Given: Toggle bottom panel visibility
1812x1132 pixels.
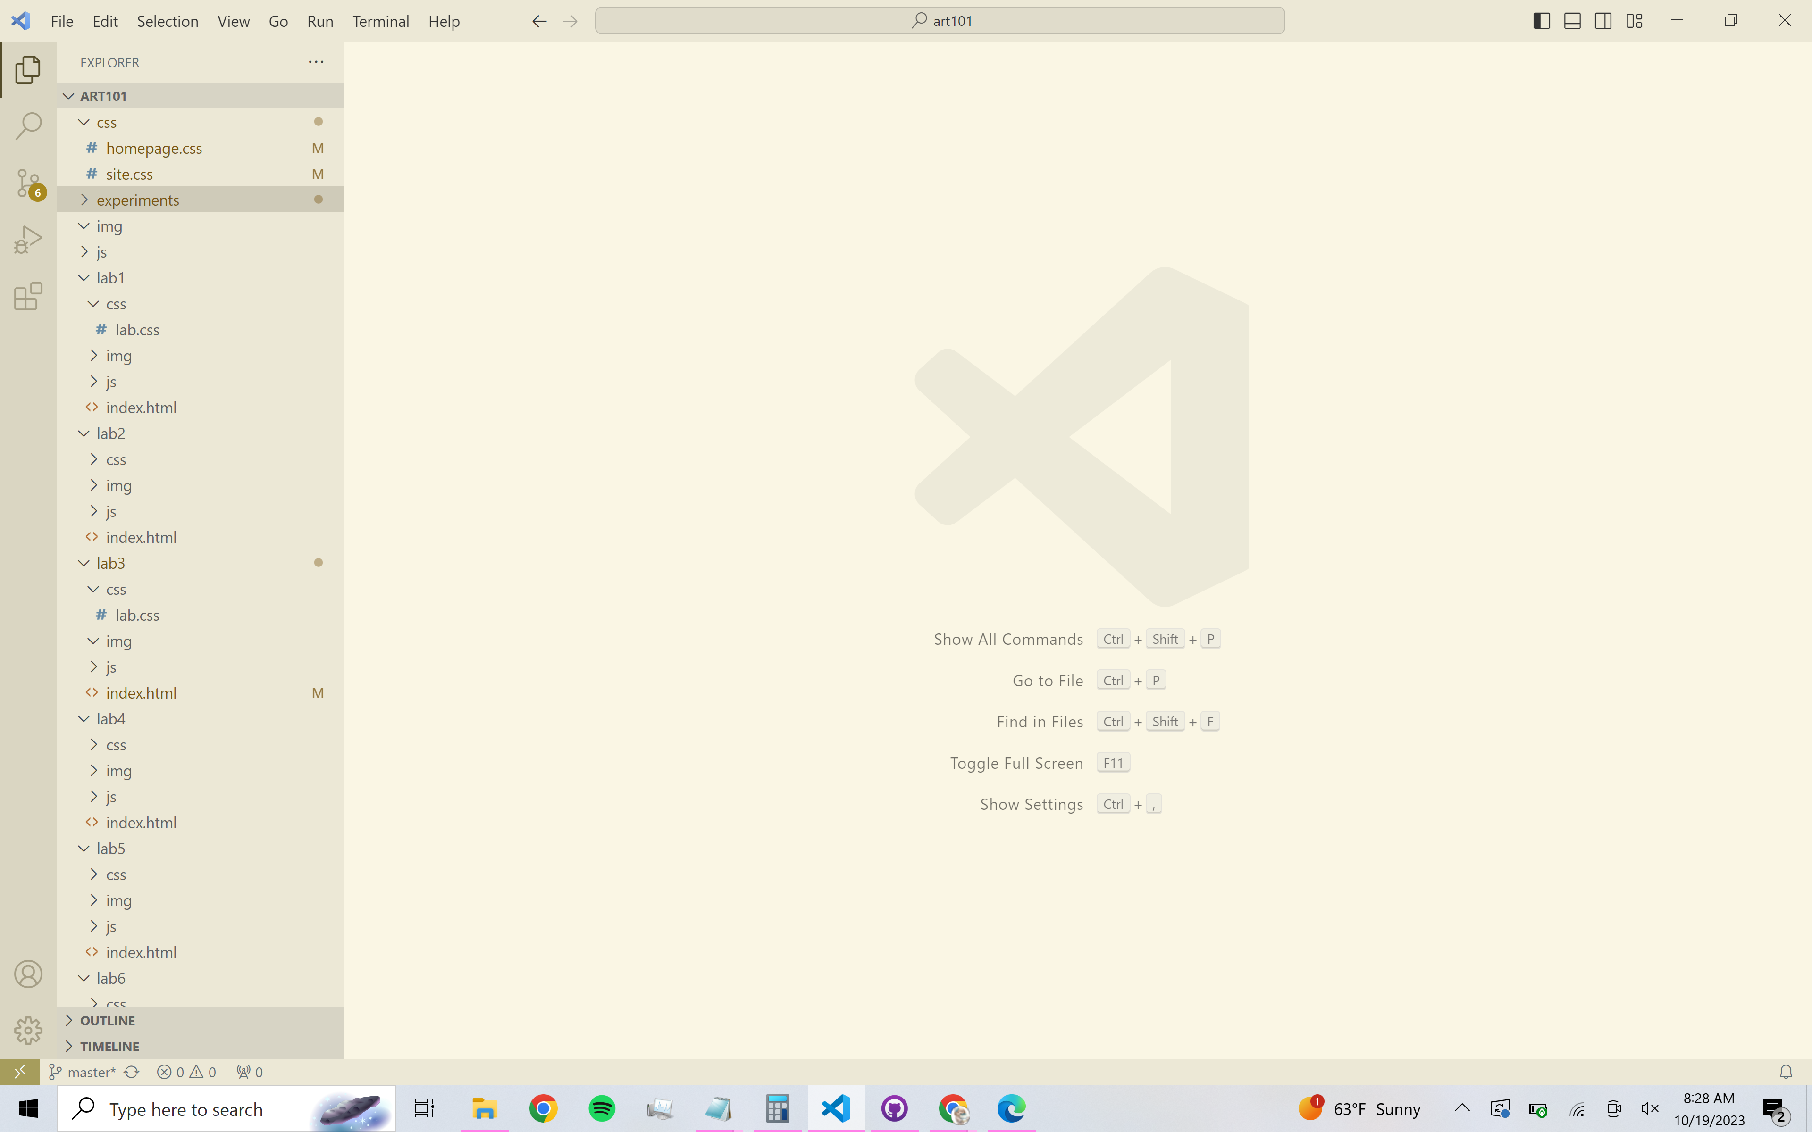Looking at the screenshot, I should (1572, 21).
